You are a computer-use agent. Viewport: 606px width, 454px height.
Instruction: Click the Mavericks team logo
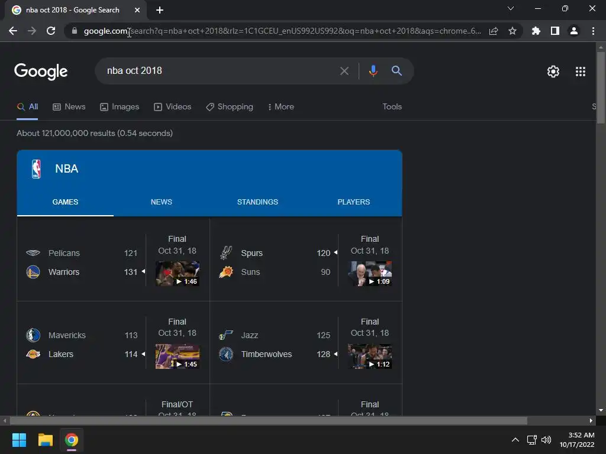coord(33,335)
